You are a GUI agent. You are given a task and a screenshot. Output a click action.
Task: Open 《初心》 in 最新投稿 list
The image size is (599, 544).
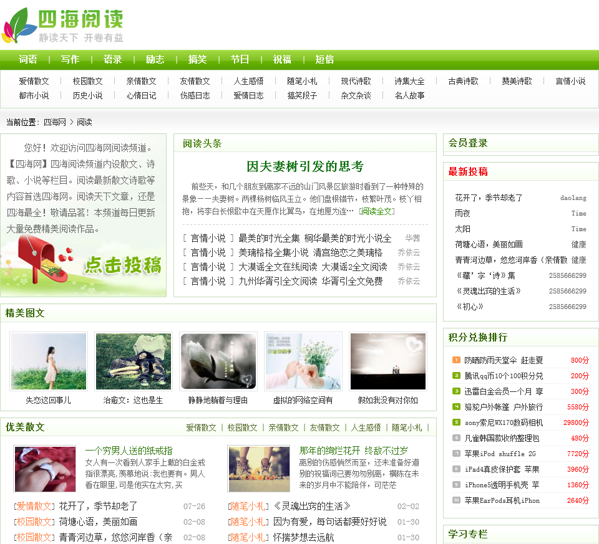469,307
